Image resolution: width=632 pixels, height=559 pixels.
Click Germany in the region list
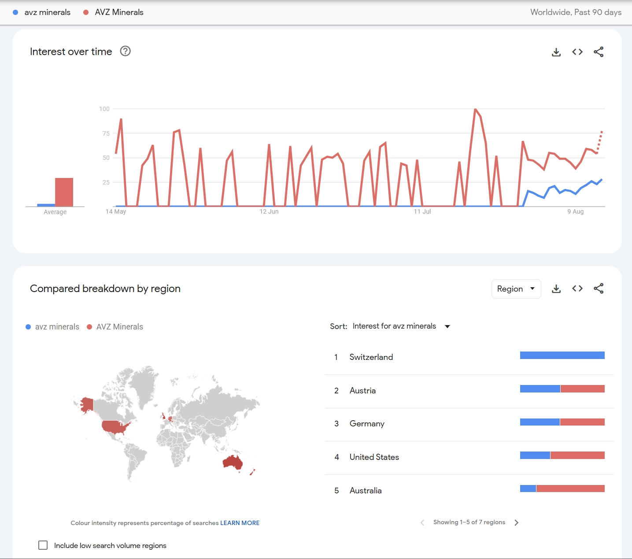pos(367,424)
